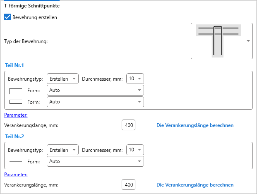Expand Durchmesser dropdown in Teil Nr.1

coord(135,79)
